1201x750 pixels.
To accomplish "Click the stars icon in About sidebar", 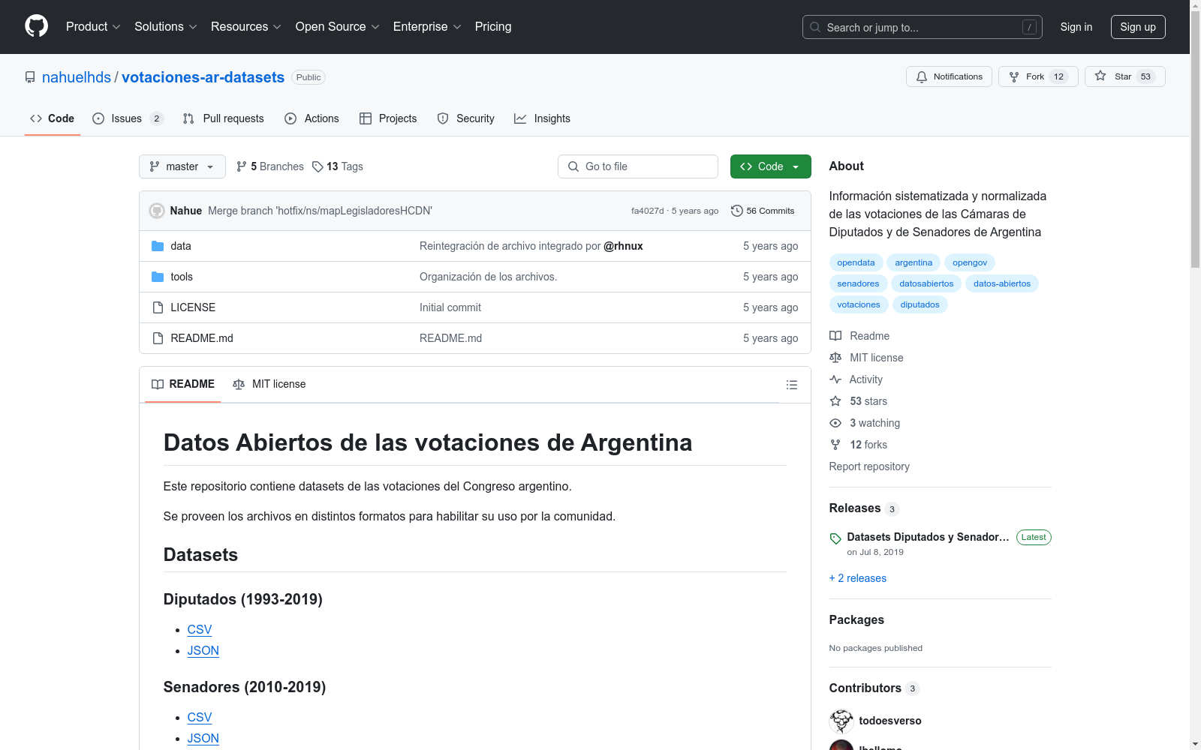I will click(x=835, y=401).
